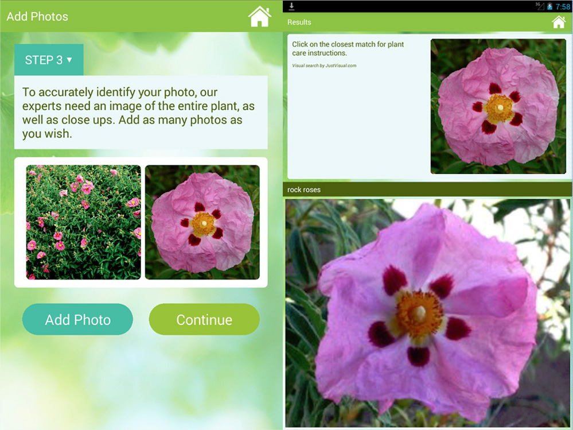
Task: Open the large rock rose flower photo
Action: [427, 313]
